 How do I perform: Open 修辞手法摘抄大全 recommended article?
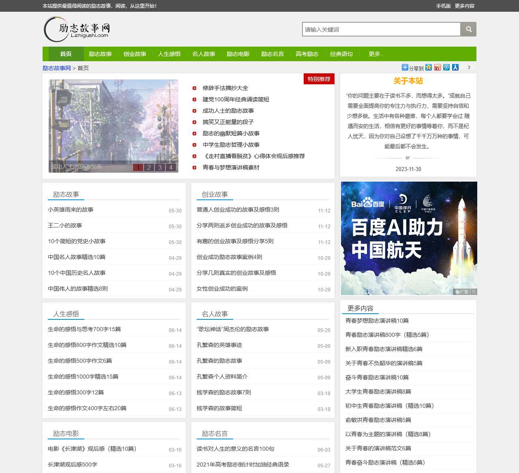pos(225,88)
